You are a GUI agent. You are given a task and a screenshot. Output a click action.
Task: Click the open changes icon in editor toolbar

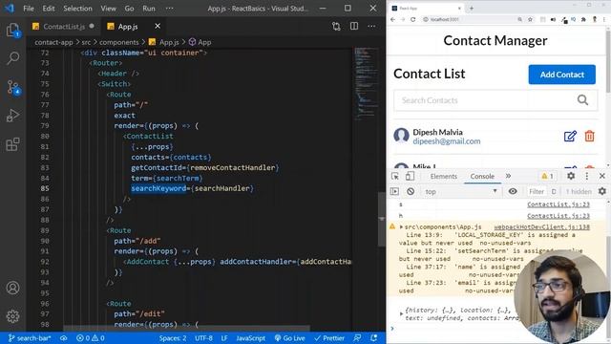(336, 26)
